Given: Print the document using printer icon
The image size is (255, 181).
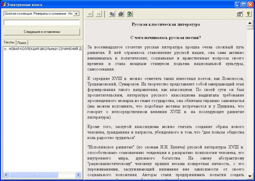Looking at the screenshot, I should pos(121,14).
